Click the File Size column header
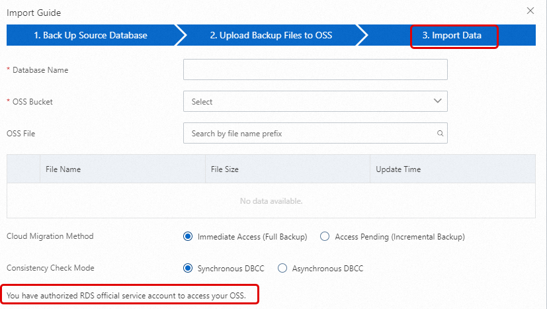547x309 pixels. coord(225,169)
